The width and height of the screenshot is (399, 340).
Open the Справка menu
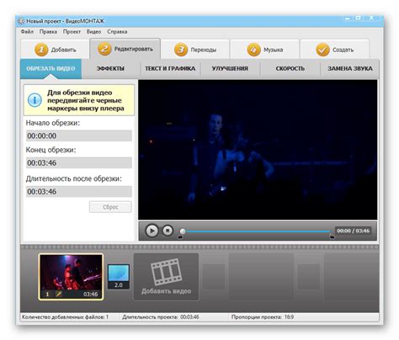117,32
